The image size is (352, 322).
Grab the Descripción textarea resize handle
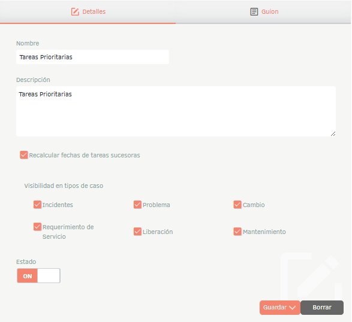pyautogui.click(x=333, y=134)
